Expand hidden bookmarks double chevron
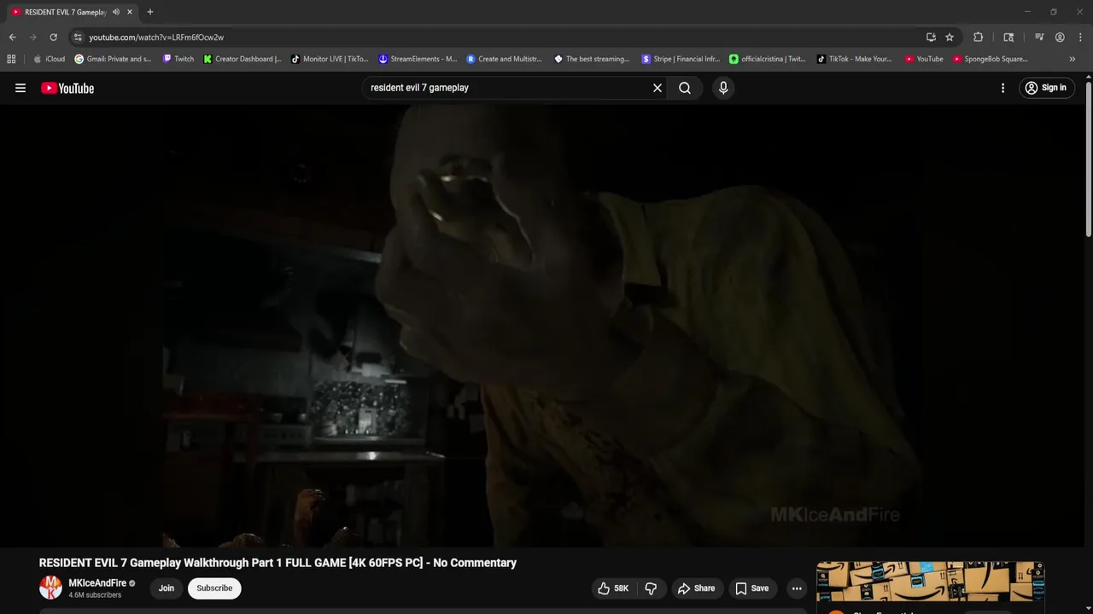Image resolution: width=1093 pixels, height=614 pixels. [1072, 59]
